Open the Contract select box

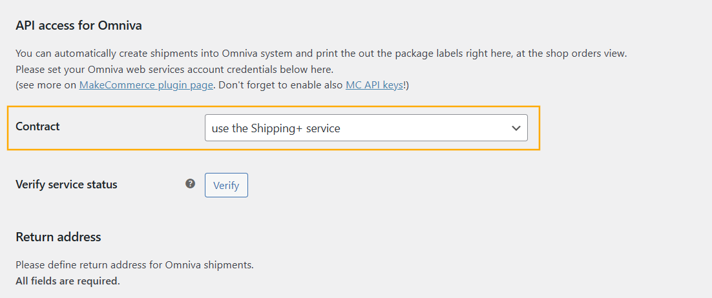[x=366, y=128]
